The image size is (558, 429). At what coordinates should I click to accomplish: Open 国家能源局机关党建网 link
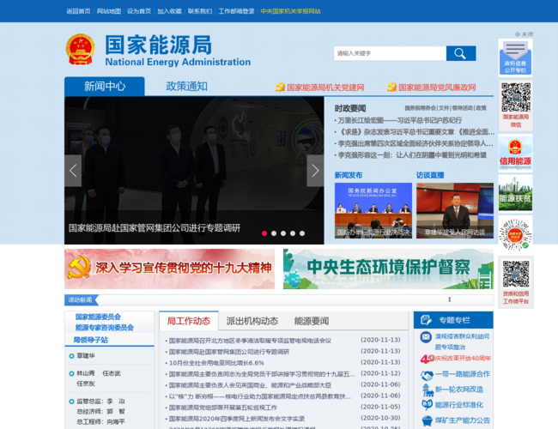click(325, 88)
